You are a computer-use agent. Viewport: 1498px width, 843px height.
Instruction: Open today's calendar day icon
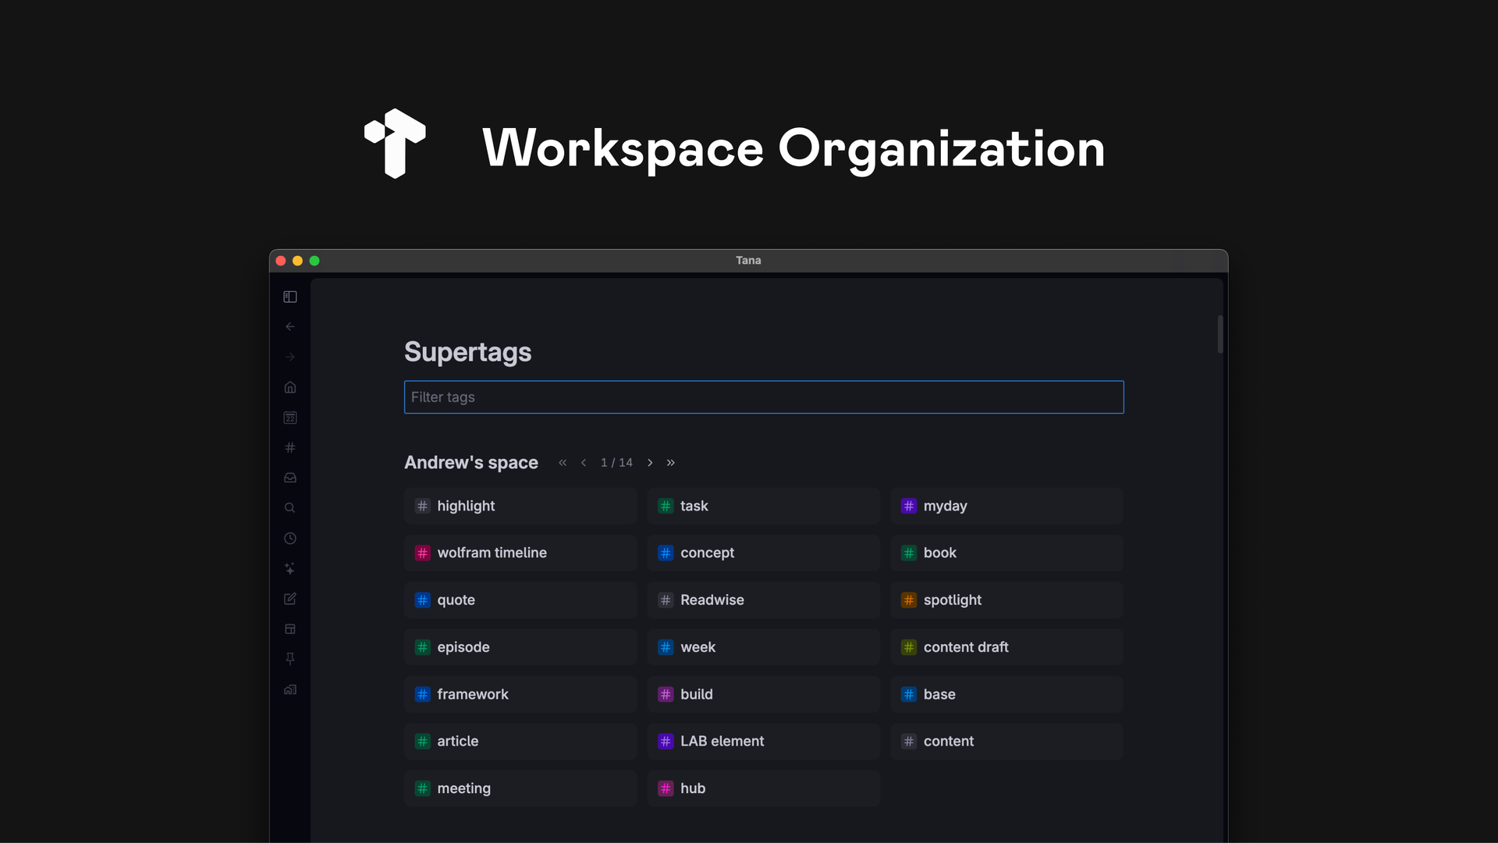290,418
